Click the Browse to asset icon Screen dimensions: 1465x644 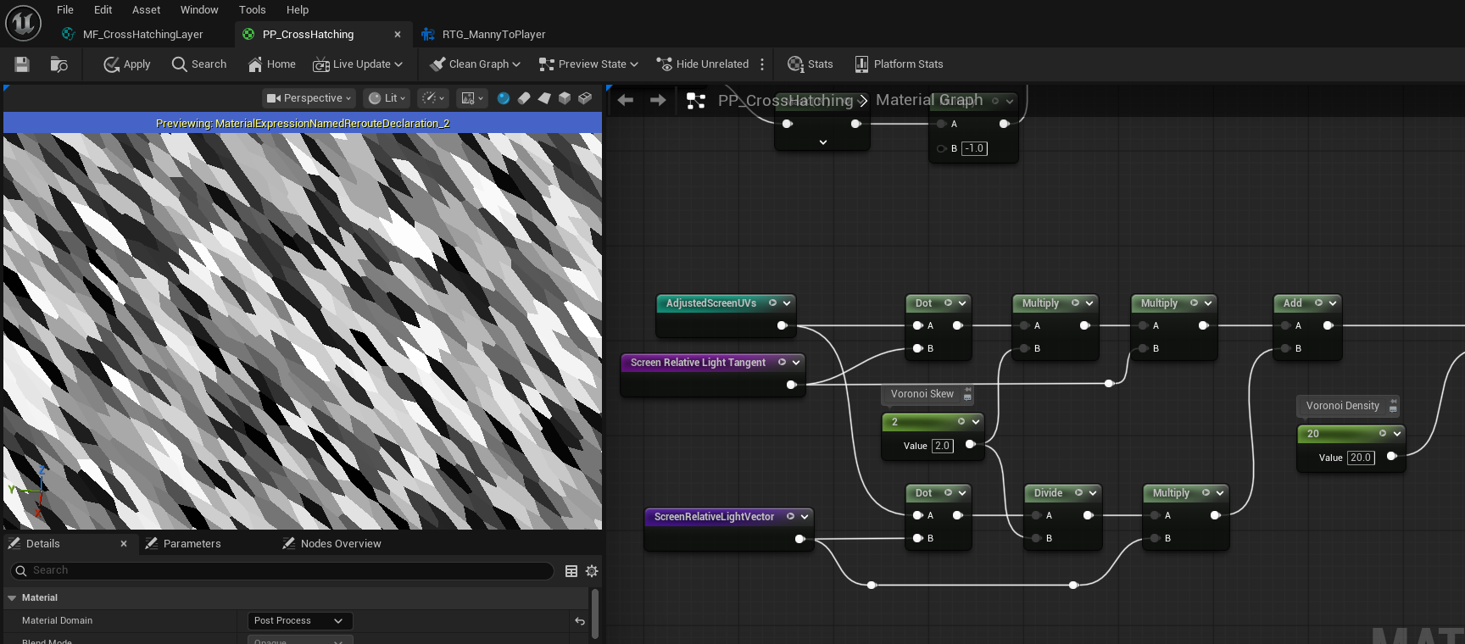click(x=58, y=64)
